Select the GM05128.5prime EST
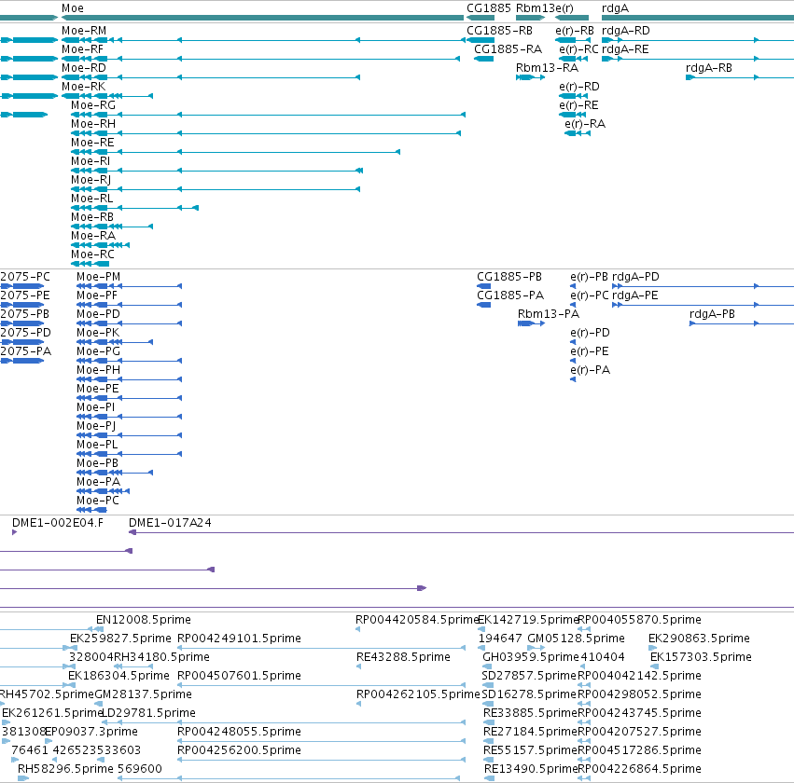The height and width of the screenshot is (783, 794). point(577,639)
